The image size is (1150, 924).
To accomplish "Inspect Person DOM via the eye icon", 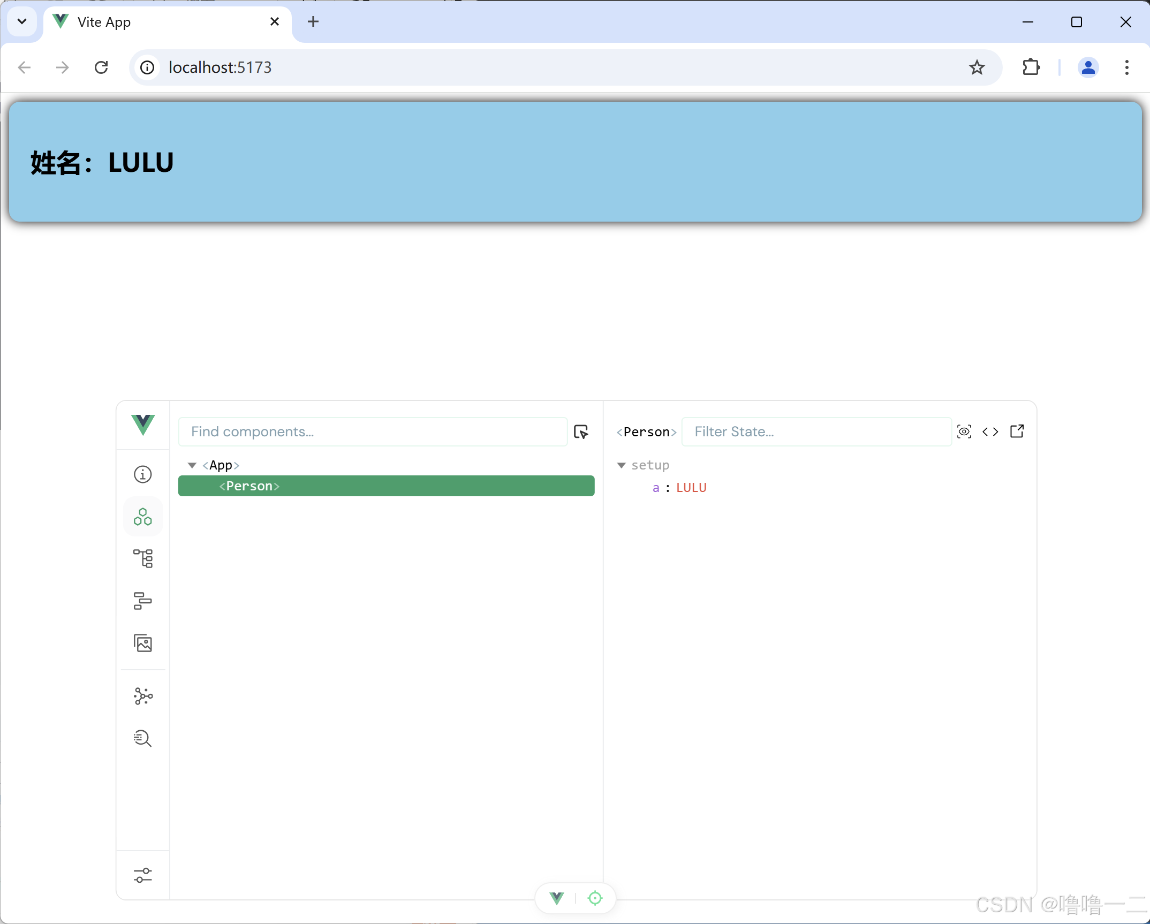I will pos(964,431).
